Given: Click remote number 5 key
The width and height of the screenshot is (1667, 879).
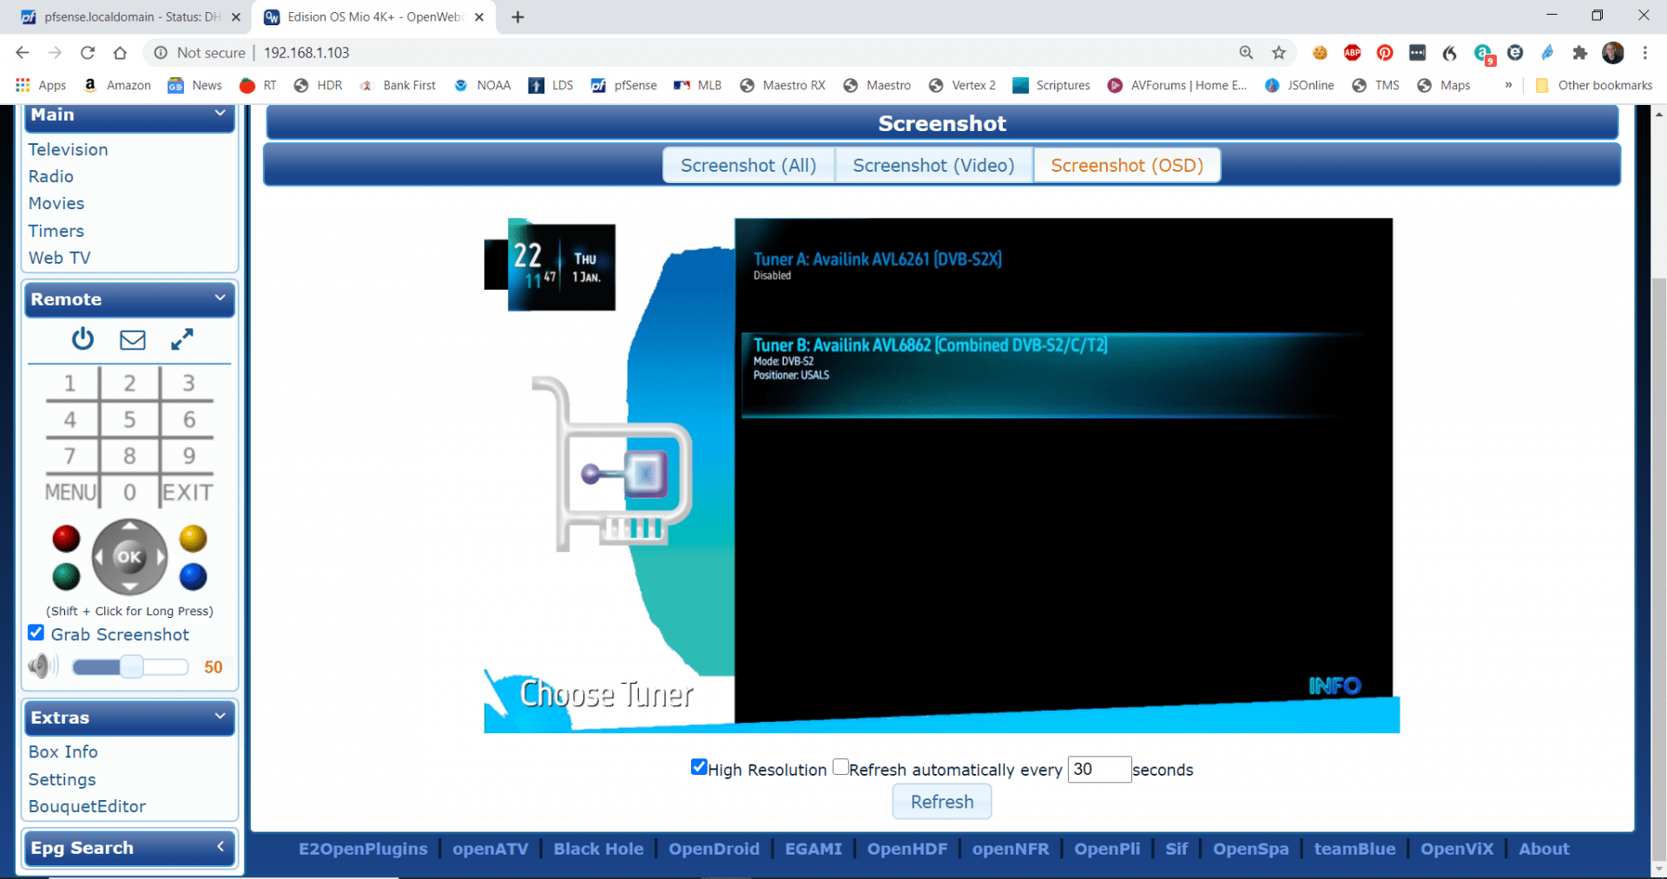Looking at the screenshot, I should [x=129, y=420].
